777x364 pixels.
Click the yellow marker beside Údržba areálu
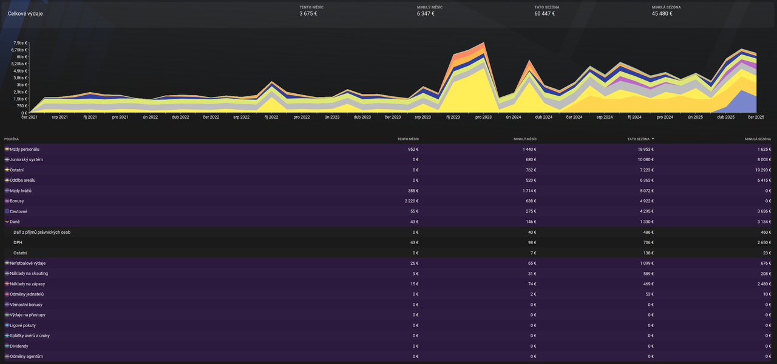click(7, 180)
